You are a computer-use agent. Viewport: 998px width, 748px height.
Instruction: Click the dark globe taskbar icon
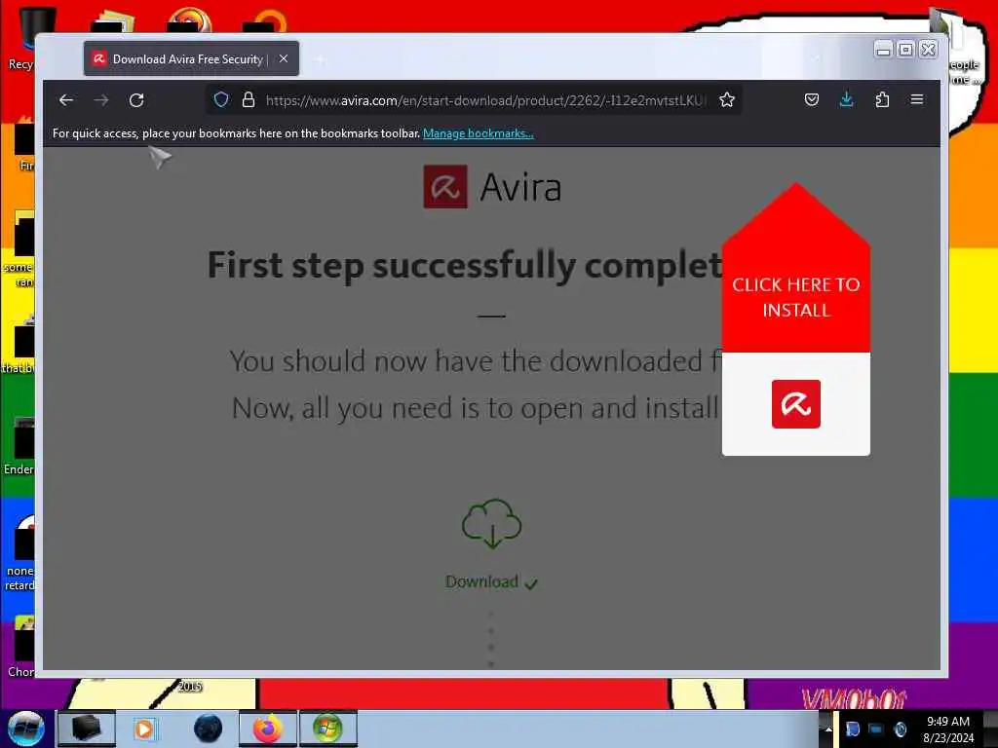click(209, 729)
